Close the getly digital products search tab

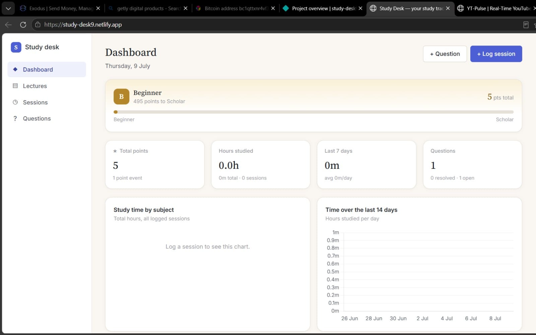[x=186, y=8]
